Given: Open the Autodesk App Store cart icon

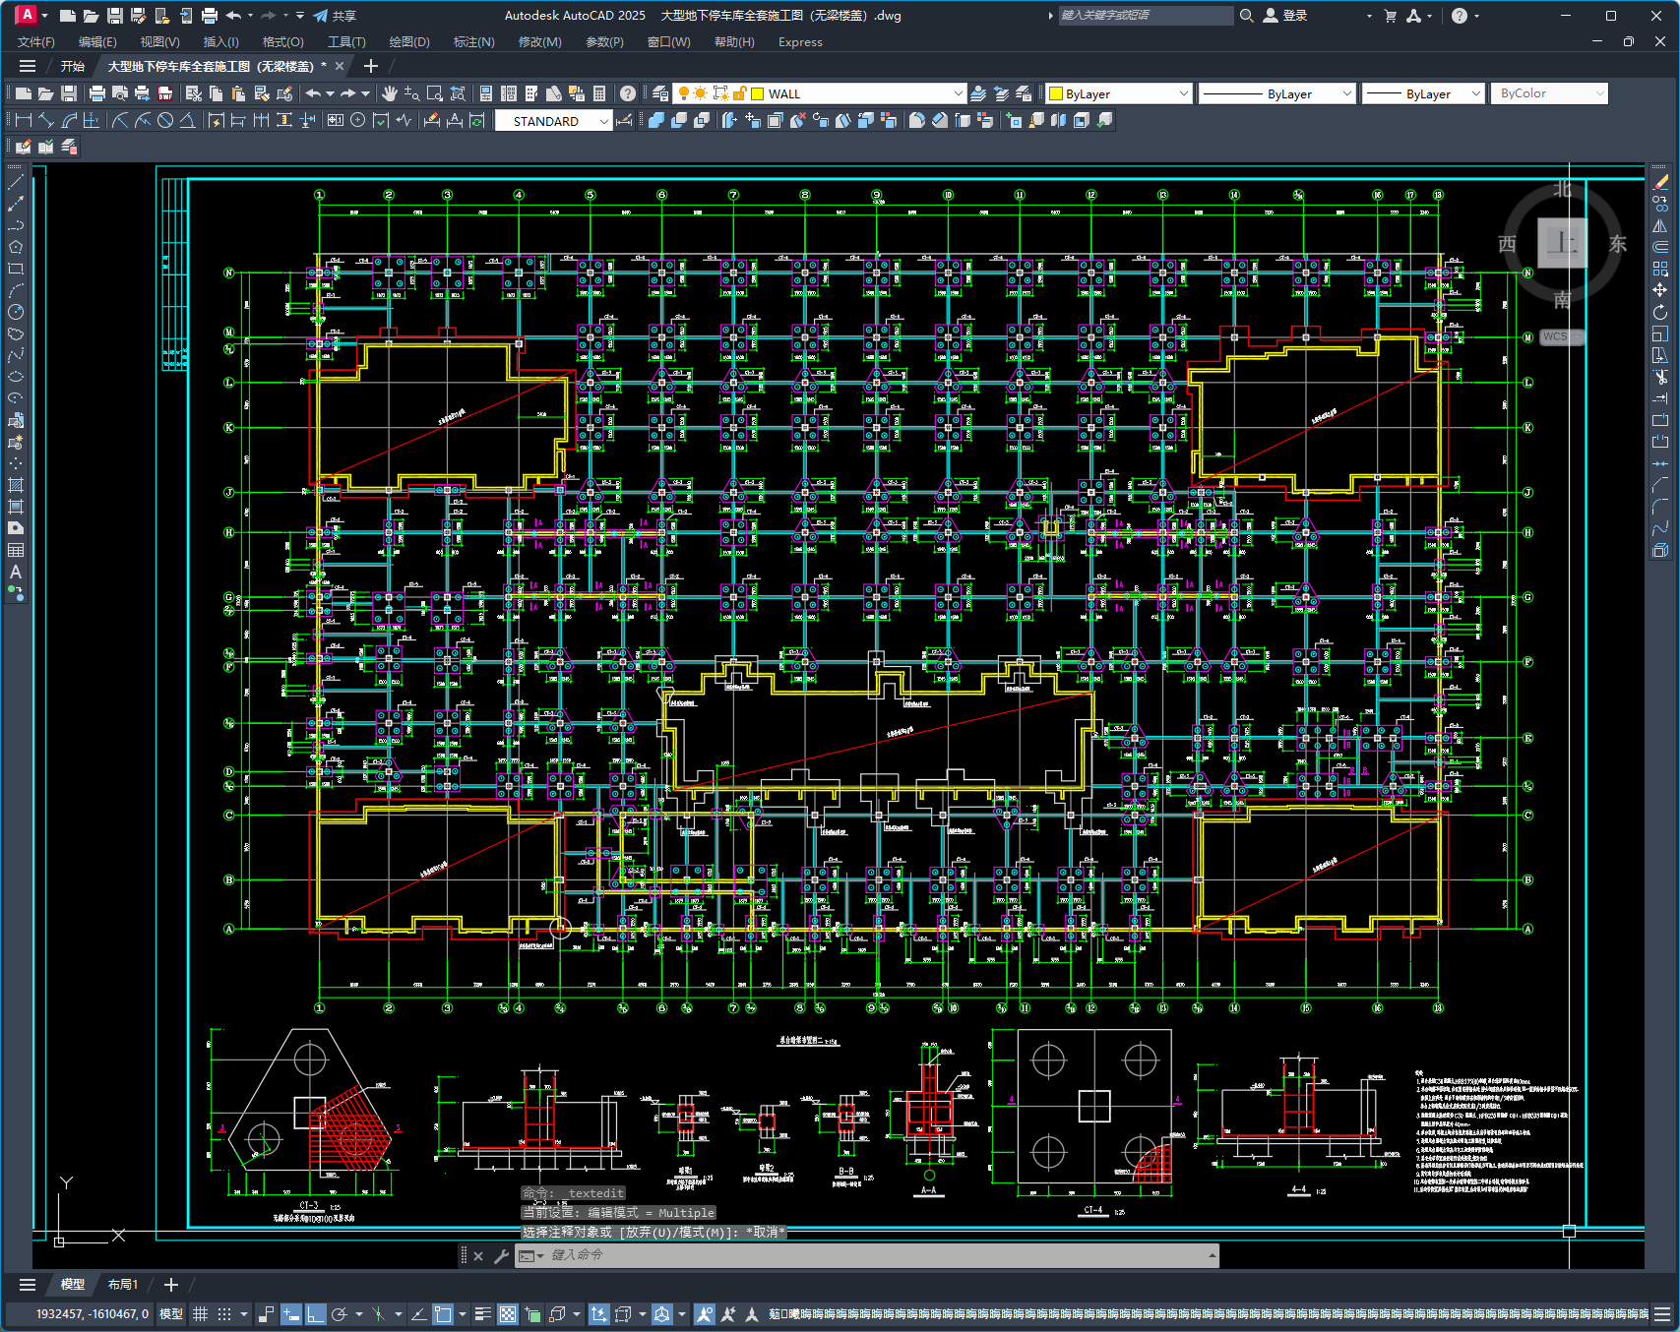Looking at the screenshot, I should click(1391, 16).
